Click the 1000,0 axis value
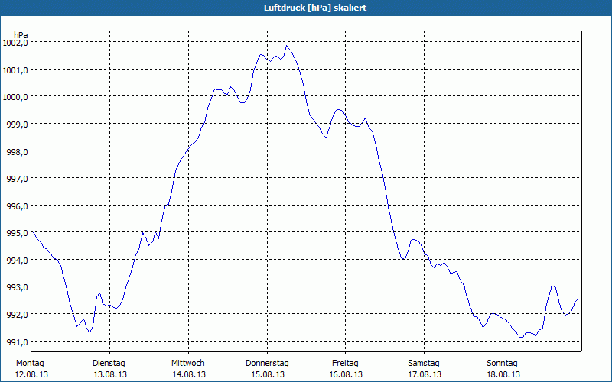The width and height of the screenshot is (612, 382). [15, 97]
